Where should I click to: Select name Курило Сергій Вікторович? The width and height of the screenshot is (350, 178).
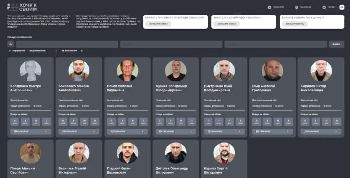point(216,170)
